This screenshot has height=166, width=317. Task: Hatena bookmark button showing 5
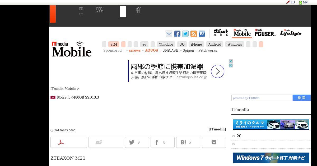click(x=188, y=142)
